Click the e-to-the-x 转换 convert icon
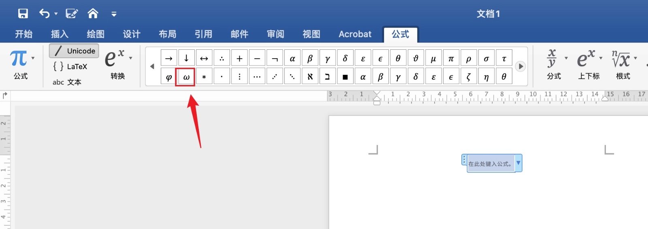648x229 pixels. click(114, 58)
